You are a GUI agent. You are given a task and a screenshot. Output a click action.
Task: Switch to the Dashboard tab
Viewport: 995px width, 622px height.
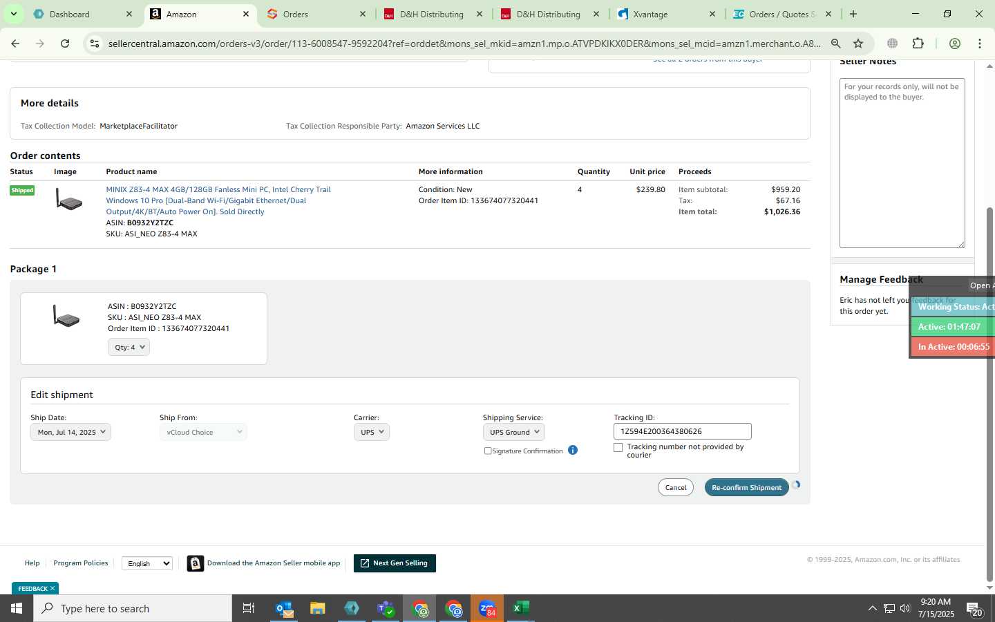pos(83,14)
